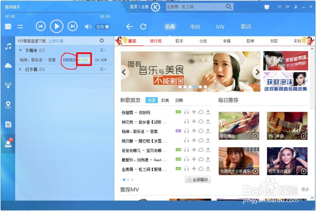Download 金贵晟 - 虹之间 song
The width and height of the screenshot is (316, 211).
pos(208,168)
